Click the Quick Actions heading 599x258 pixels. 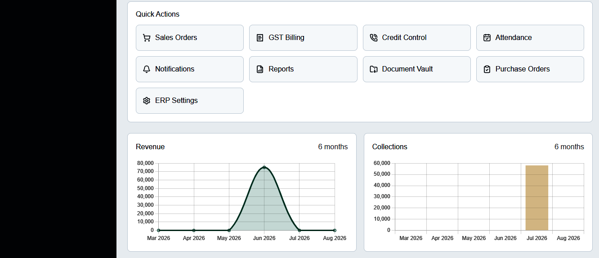157,14
